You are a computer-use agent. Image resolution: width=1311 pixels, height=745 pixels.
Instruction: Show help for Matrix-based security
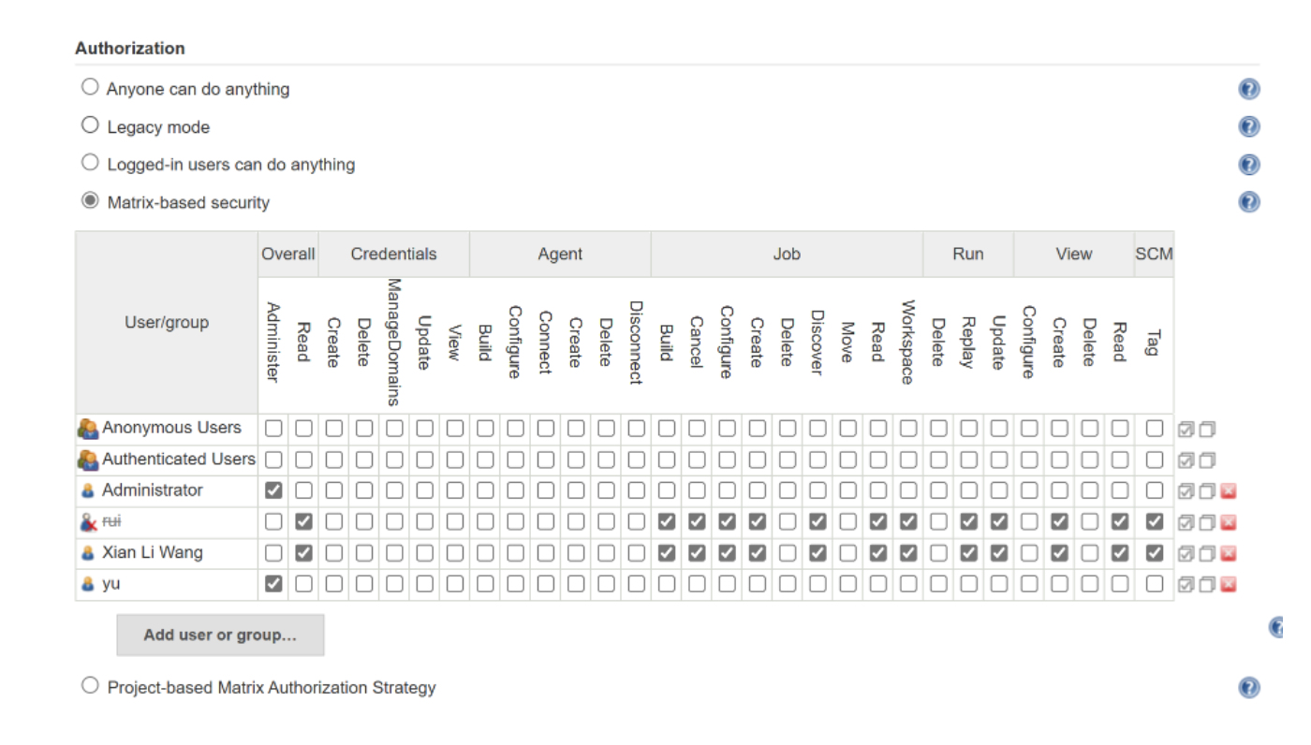point(1248,202)
